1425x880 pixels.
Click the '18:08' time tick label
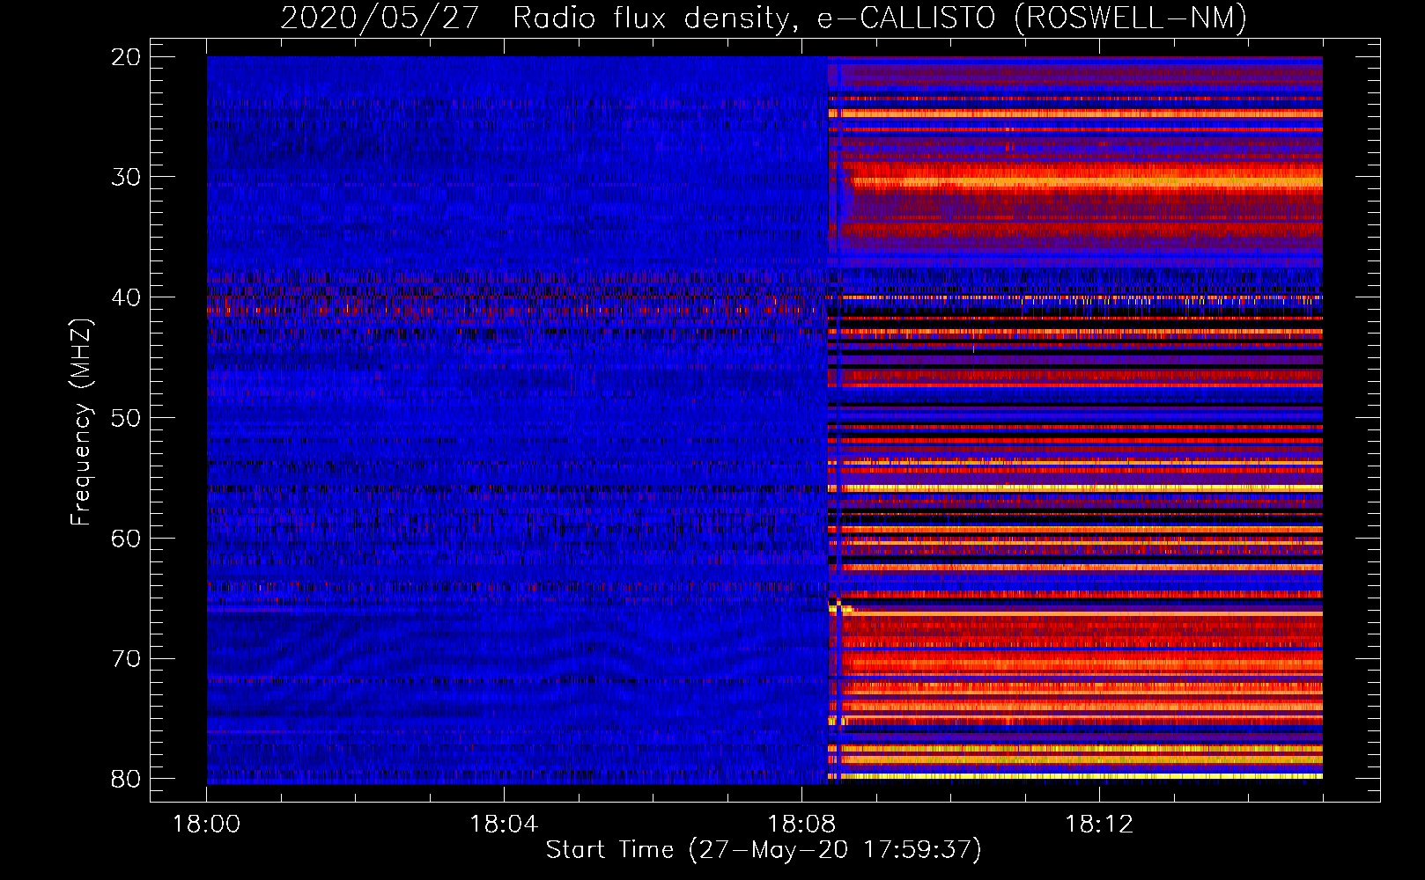click(801, 825)
